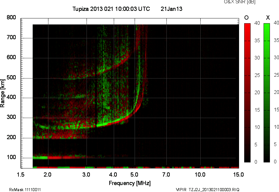Click the 10.0 frequency tick label
This screenshot has height=192, width=279.
(200, 174)
